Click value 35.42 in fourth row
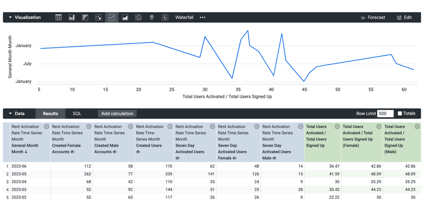Image resolution: width=428 pixels, height=202 pixels. (335, 190)
